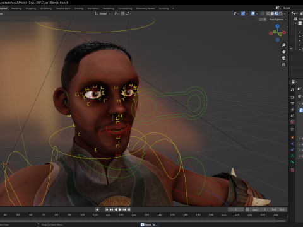Switch to Texture Paint workspace tab
This screenshot has height=227, width=303.
(x=63, y=8)
